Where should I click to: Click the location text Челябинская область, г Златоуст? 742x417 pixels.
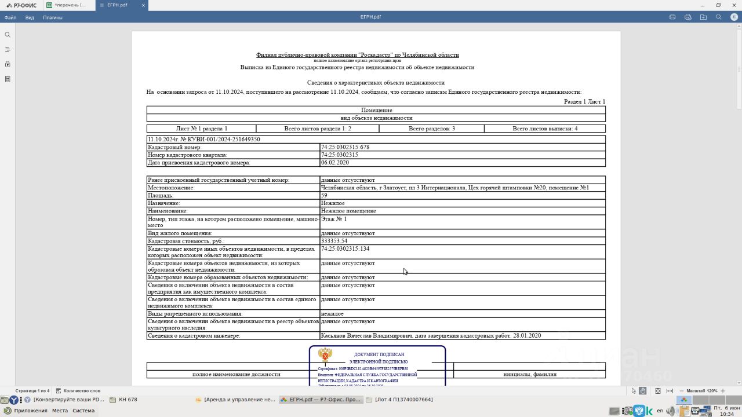[x=364, y=188]
